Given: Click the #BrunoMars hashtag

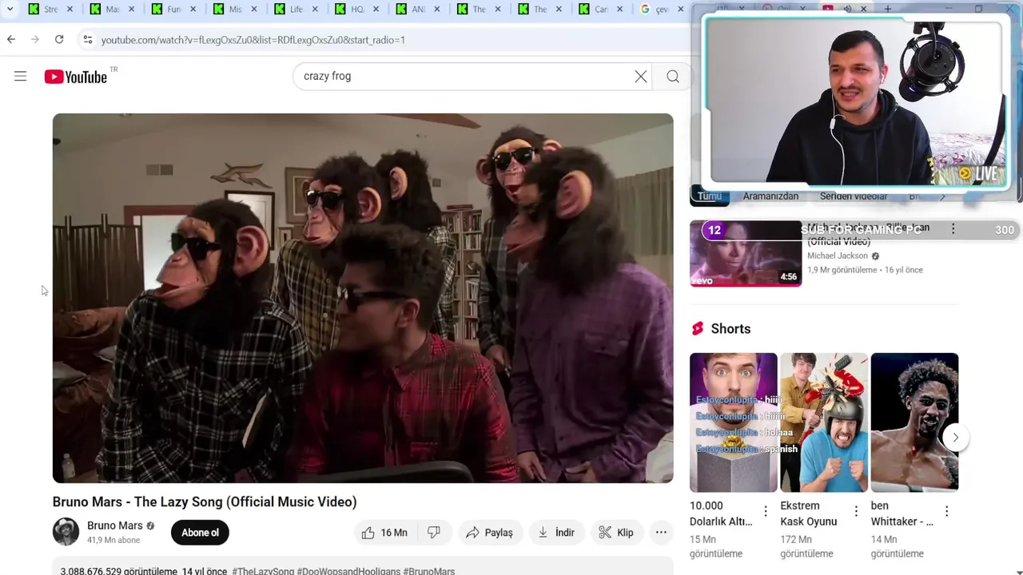Looking at the screenshot, I should [x=429, y=571].
